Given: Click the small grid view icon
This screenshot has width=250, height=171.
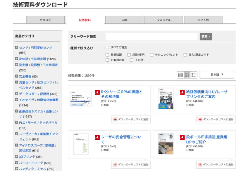Looking at the screenshot, I should click(180, 75).
